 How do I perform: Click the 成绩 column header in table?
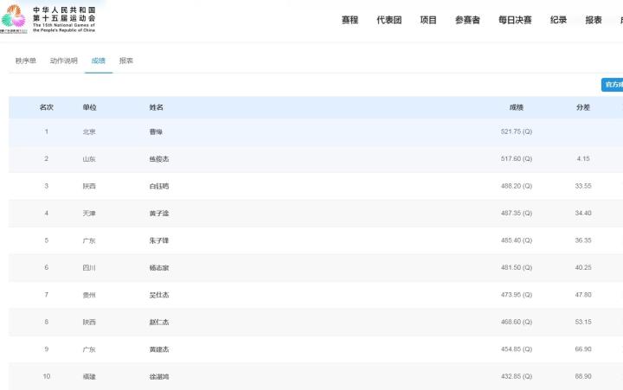pos(516,107)
